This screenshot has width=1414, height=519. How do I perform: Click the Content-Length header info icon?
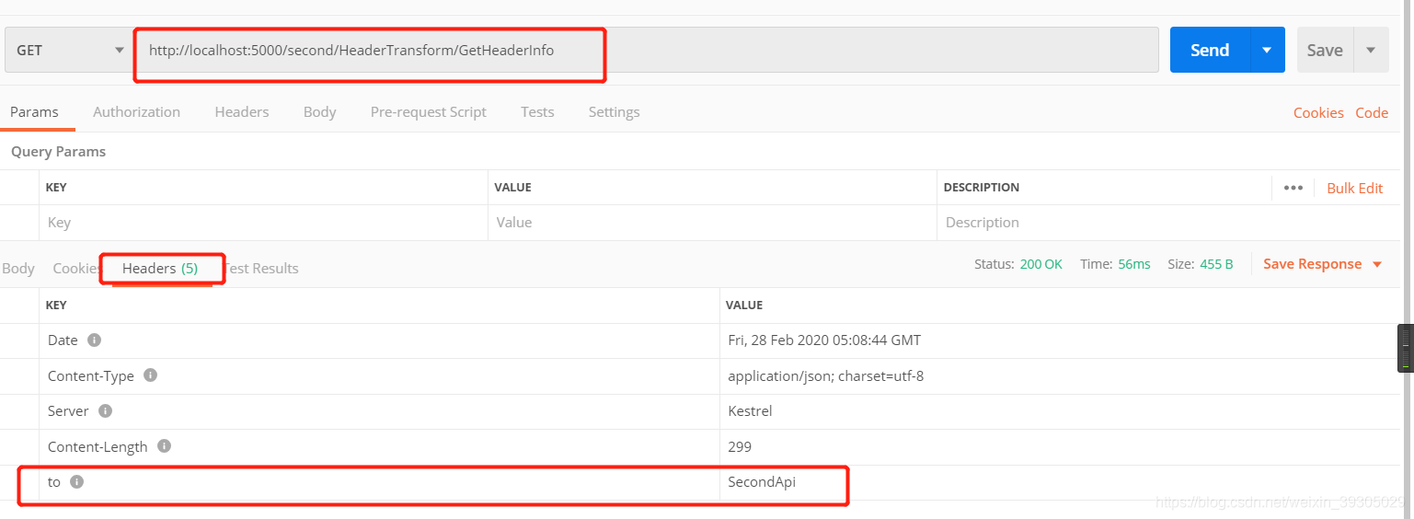(164, 446)
